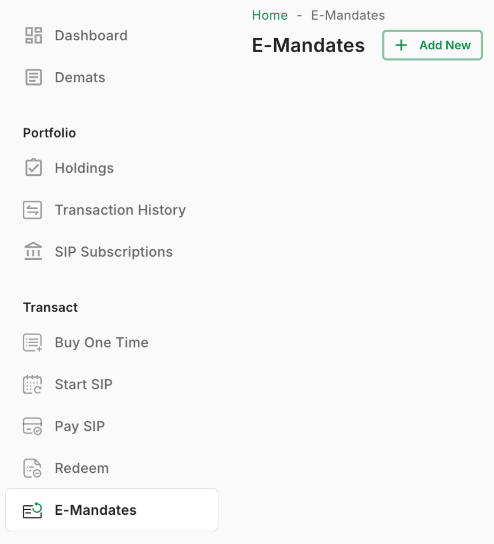Screen dimensions: 494x544
Task: Follow the Home breadcrumb link
Action: (270, 15)
